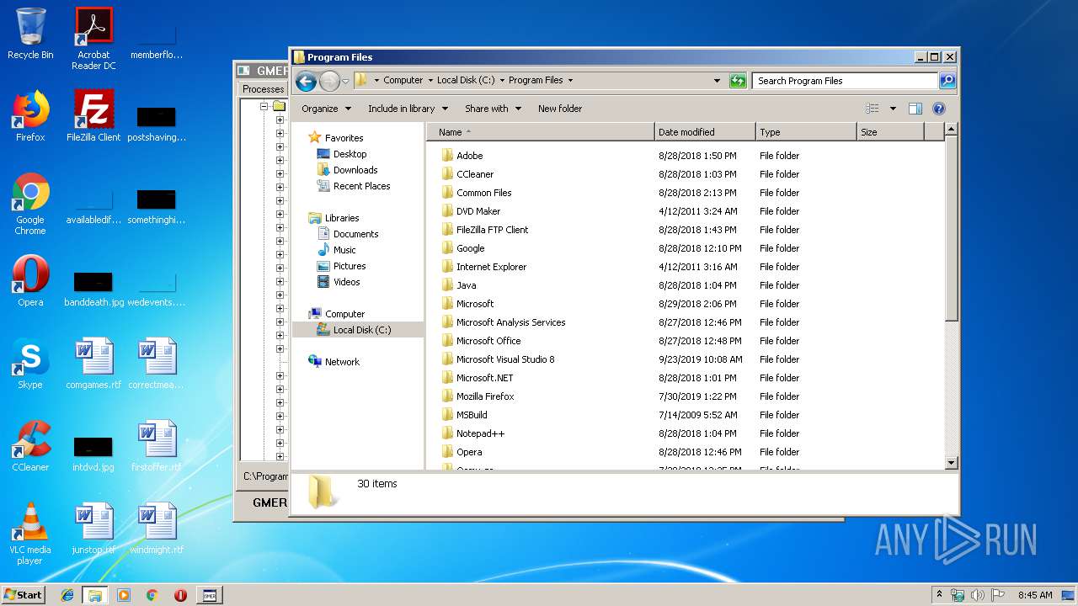Click the green Refresh button by address bar
Viewport: 1078px width, 606px height.
coord(738,81)
